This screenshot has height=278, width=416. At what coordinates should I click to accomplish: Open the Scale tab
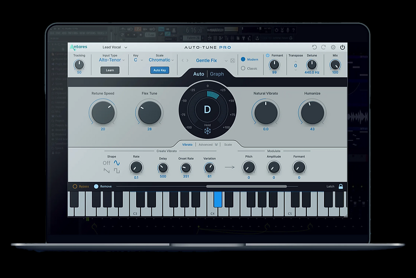(x=228, y=144)
